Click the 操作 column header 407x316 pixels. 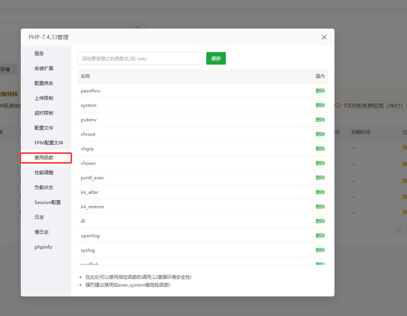point(320,76)
